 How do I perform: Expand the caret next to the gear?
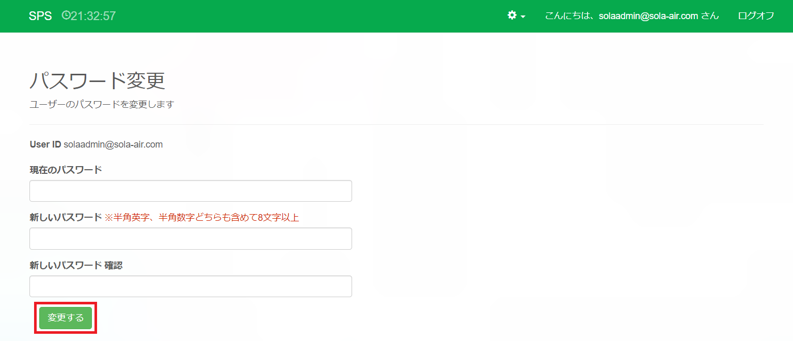coord(523,17)
